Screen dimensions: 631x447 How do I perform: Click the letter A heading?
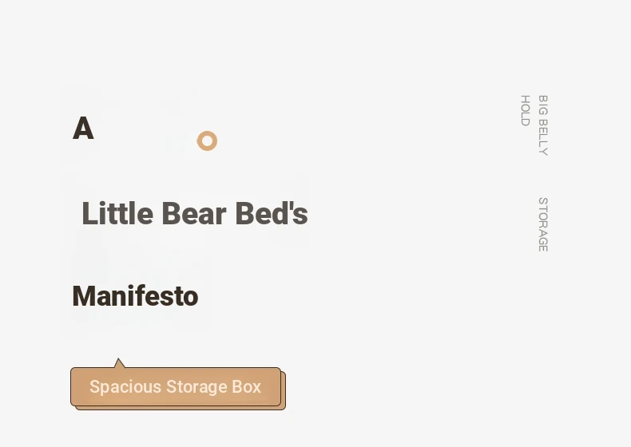pos(83,129)
